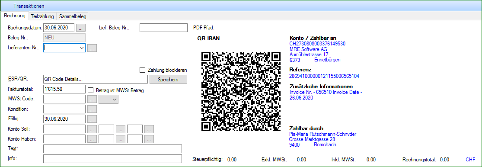Click the Ennetbürgen city text
Image resolution: width=482 pixels, height=167 pixels.
pos(327,60)
